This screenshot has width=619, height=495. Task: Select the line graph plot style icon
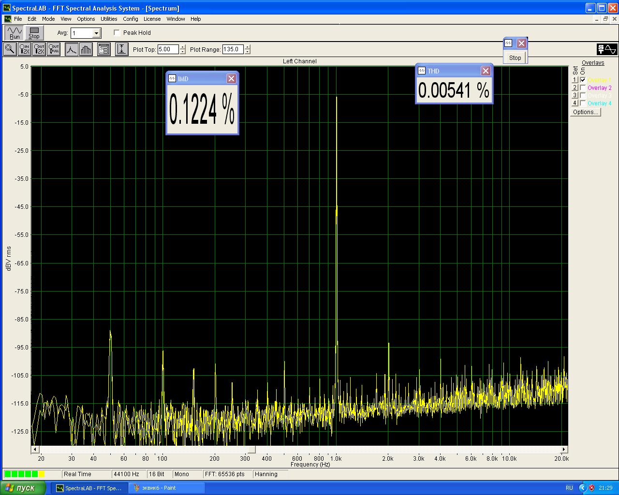click(72, 49)
